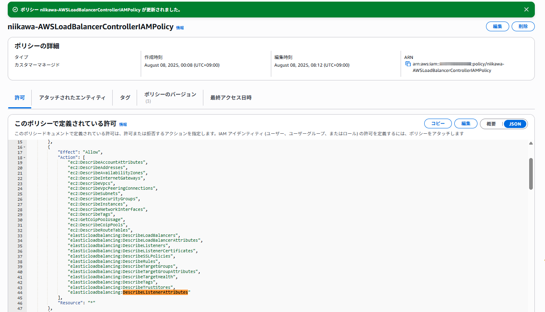Click "ec2:DescribeInstances" line
This screenshot has height=312, width=545.
coord(98,204)
